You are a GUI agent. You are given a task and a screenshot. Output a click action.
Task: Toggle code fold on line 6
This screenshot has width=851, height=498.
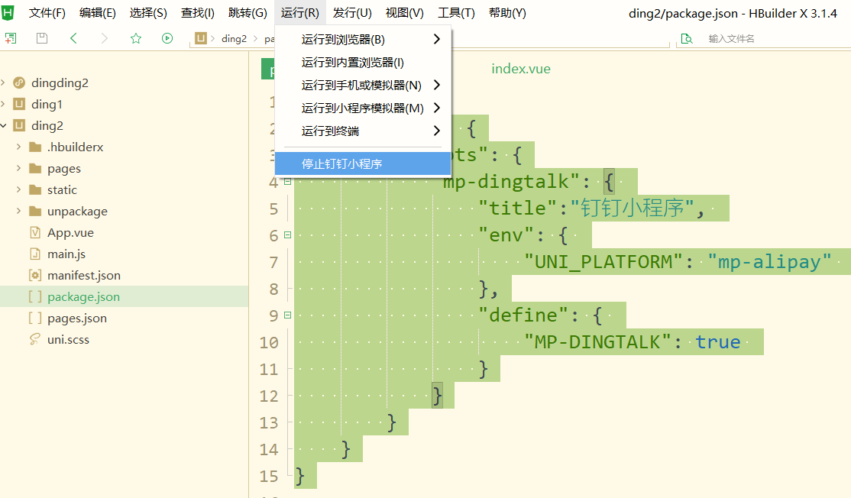click(287, 235)
